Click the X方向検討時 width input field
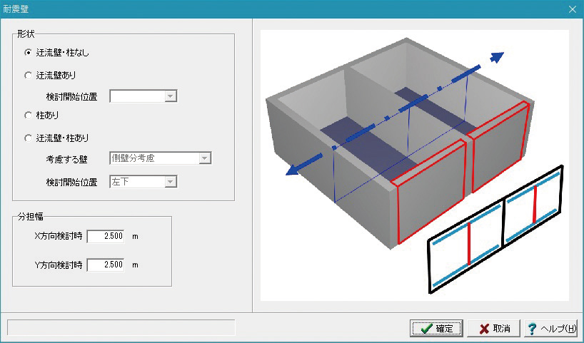 (106, 236)
